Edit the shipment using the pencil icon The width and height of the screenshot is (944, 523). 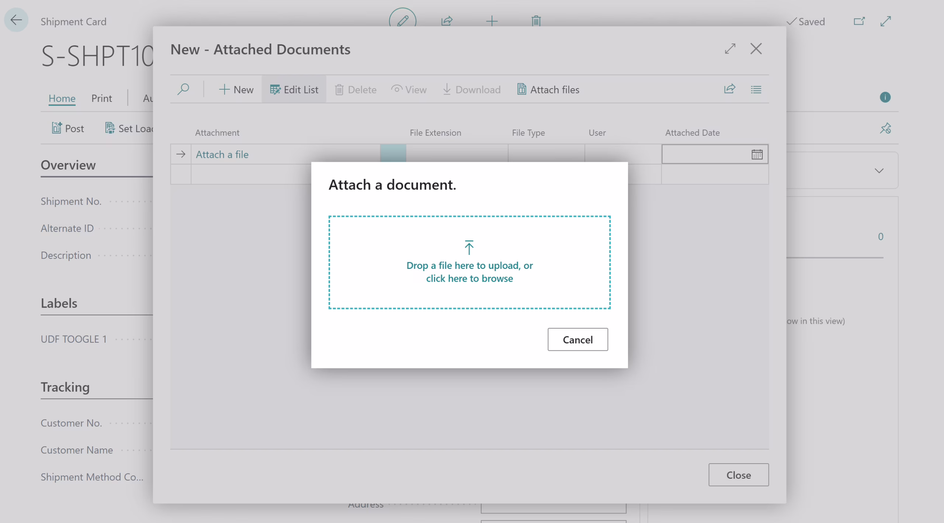click(x=403, y=21)
